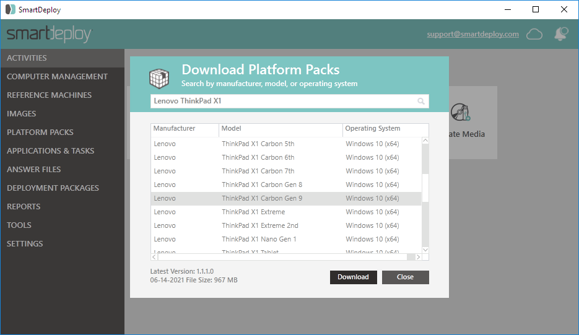Image resolution: width=579 pixels, height=335 pixels.
Task: Select the ThinkPad X1 Carbon 6th row
Action: pos(286,157)
